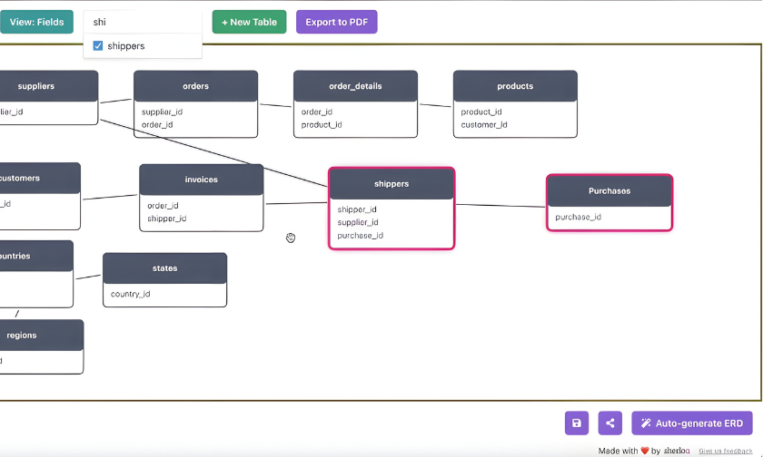Select the order_details table header
Screen dimensions: 763x457
pos(355,87)
